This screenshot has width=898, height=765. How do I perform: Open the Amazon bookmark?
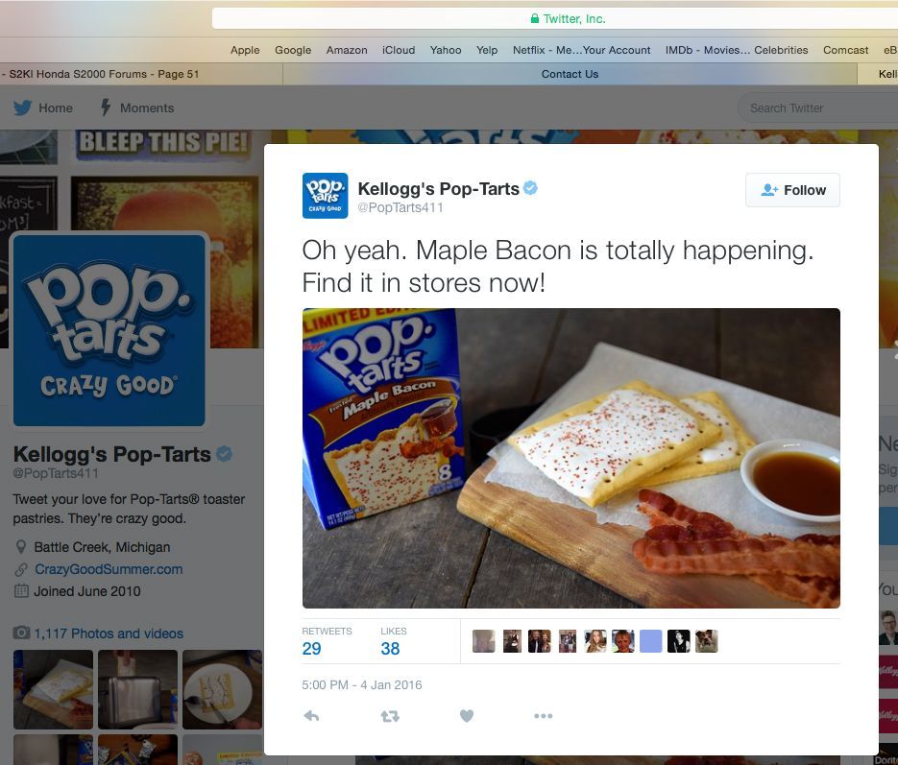[x=346, y=50]
